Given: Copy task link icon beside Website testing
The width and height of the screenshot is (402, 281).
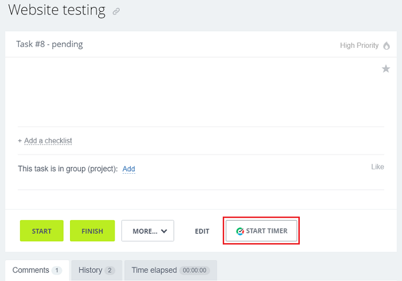Looking at the screenshot, I should click(x=116, y=11).
